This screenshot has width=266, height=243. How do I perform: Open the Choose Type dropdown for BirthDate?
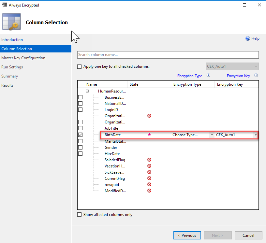tap(212, 135)
